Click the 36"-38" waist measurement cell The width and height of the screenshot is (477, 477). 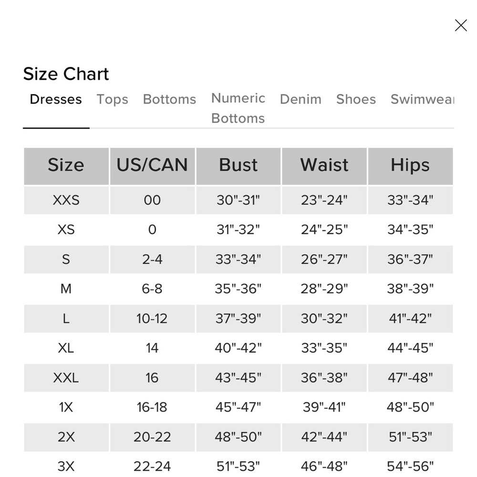click(x=324, y=377)
